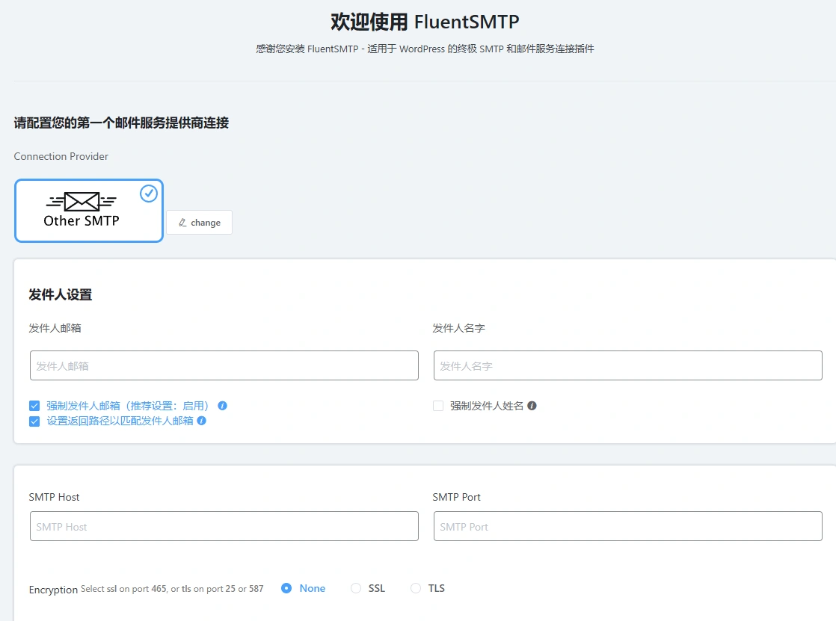Image resolution: width=836 pixels, height=621 pixels.
Task: Select None for Encryption
Action: [x=286, y=588]
